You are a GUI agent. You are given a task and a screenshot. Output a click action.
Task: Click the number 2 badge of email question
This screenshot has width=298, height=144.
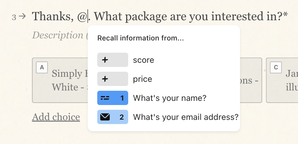[122, 117]
